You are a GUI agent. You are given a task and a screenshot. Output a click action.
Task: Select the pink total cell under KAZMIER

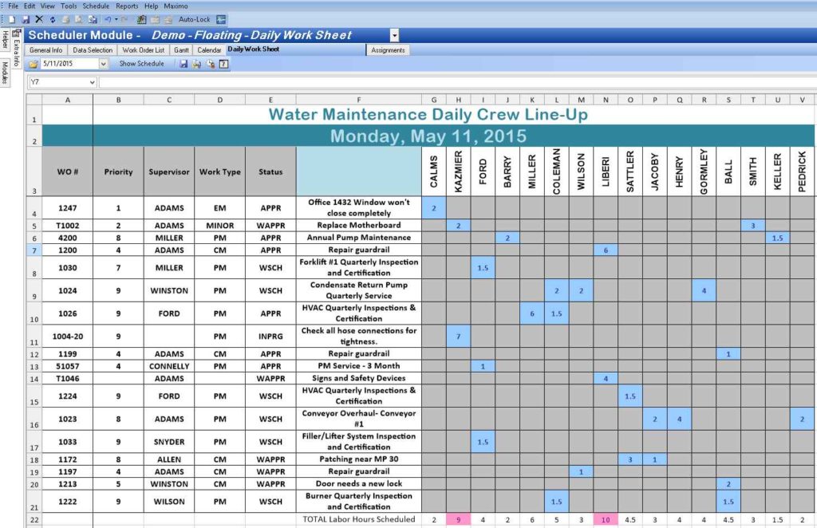click(458, 518)
